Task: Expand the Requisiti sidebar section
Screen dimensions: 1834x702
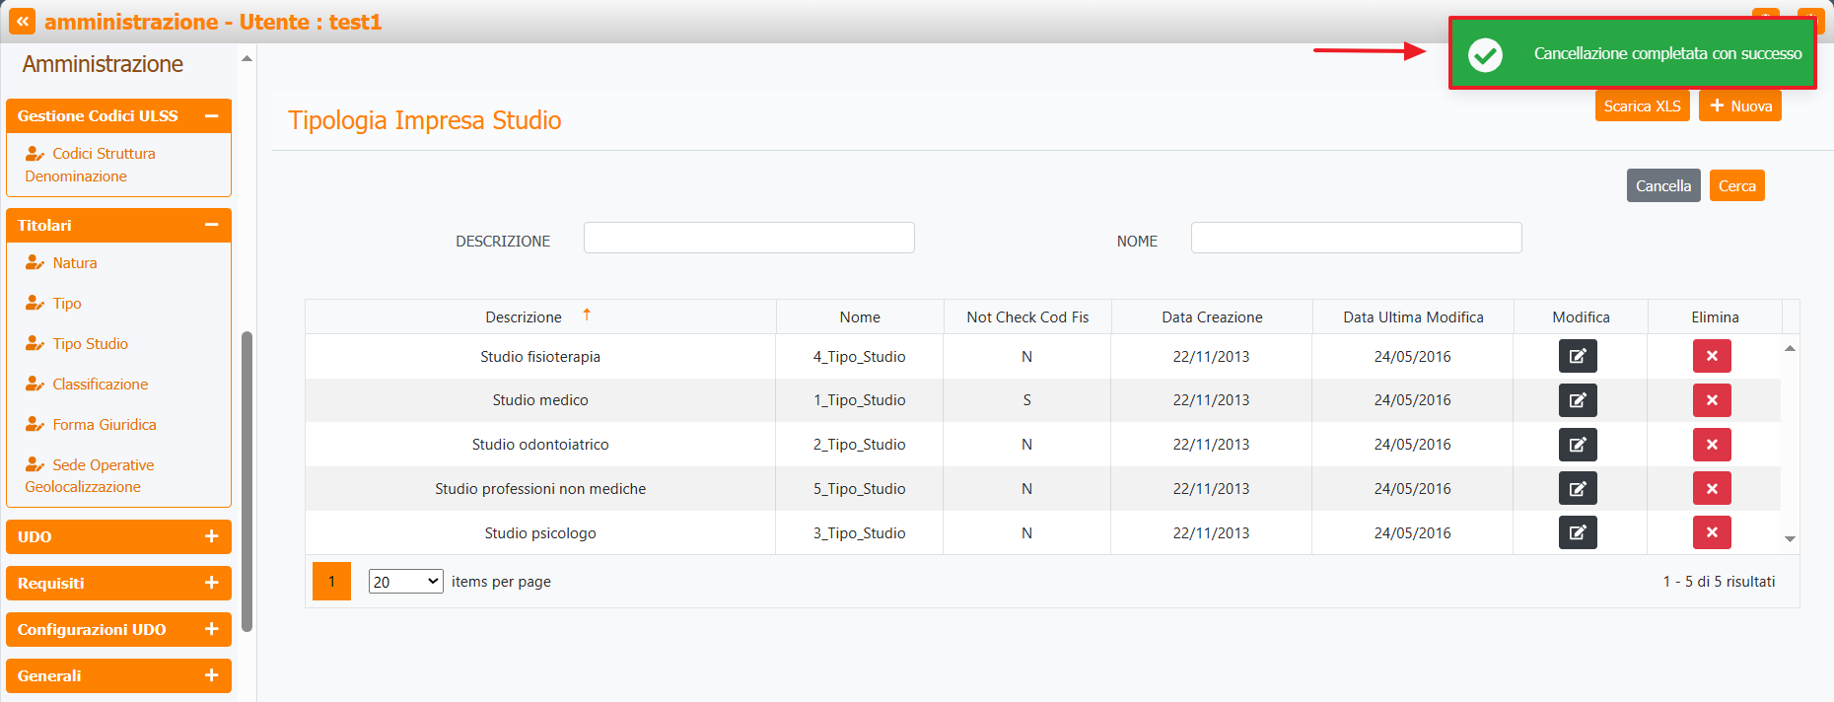Action: click(x=211, y=583)
